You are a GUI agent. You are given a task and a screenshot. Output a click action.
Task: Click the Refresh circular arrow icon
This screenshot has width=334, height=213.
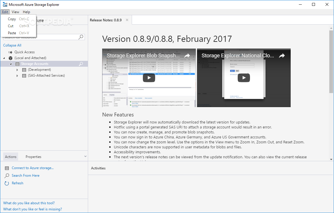click(7, 183)
